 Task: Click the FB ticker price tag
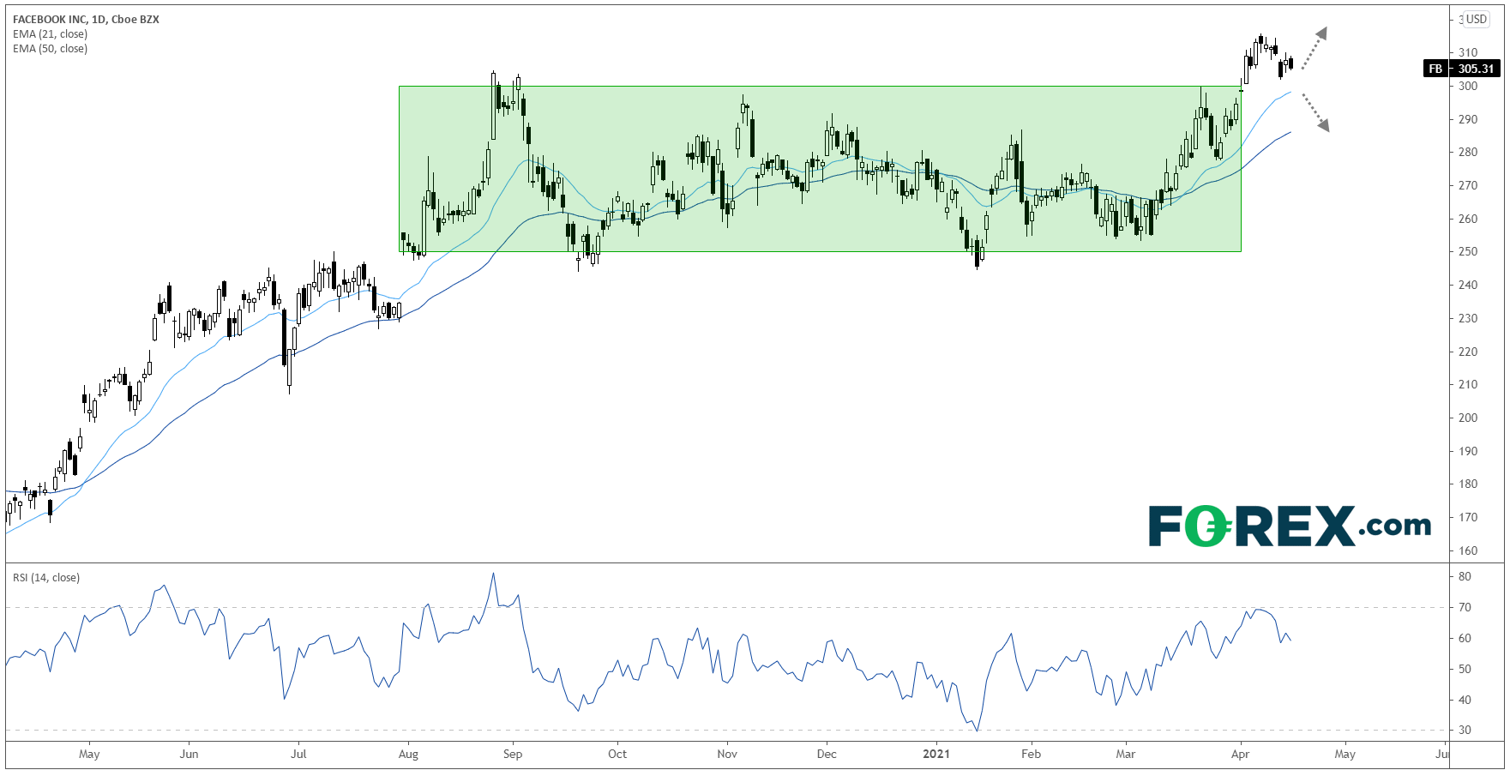tap(1436, 69)
